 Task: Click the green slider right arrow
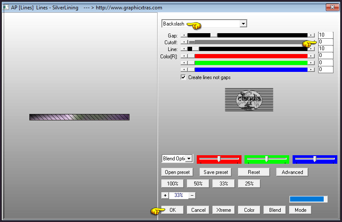[x=311, y=63]
